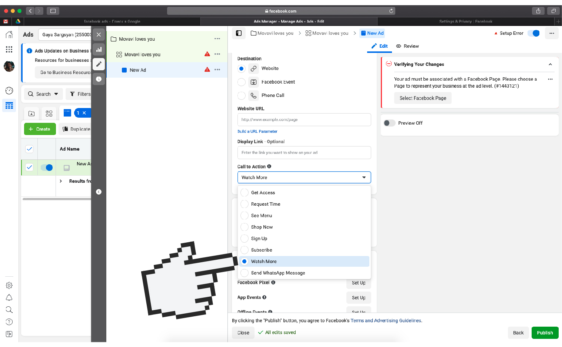This screenshot has width=562, height=347.
Task: Toggle the side panel layout icon
Action: point(239,33)
